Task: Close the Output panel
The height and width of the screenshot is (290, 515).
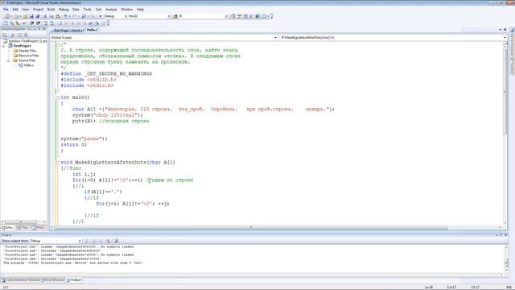Action: coord(506,234)
